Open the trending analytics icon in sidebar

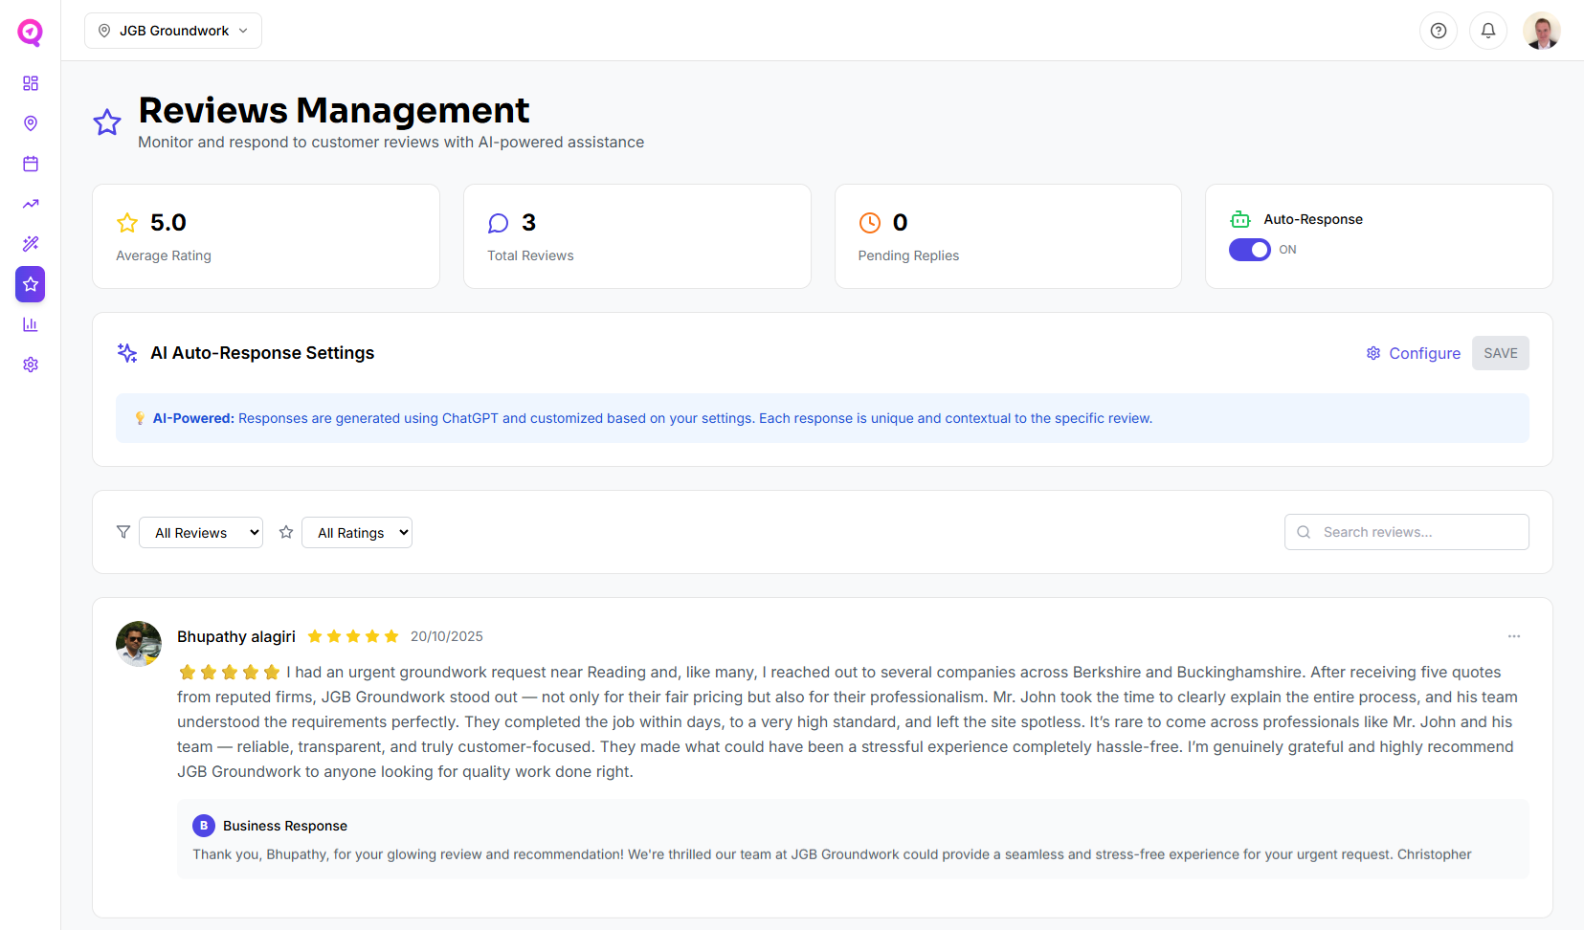click(x=30, y=204)
